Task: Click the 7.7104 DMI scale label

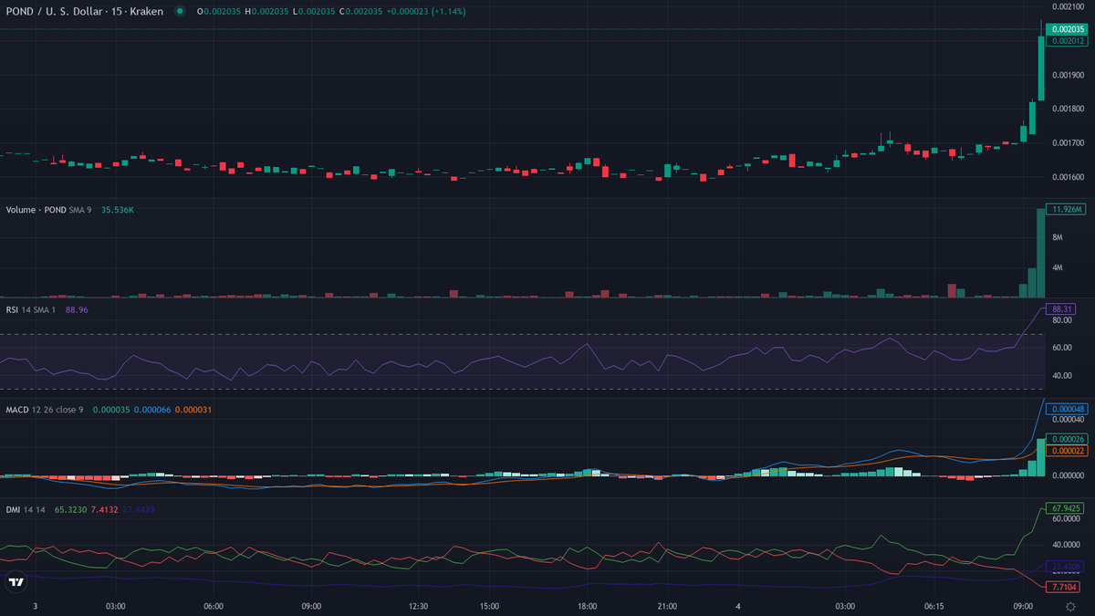Action: click(1065, 587)
